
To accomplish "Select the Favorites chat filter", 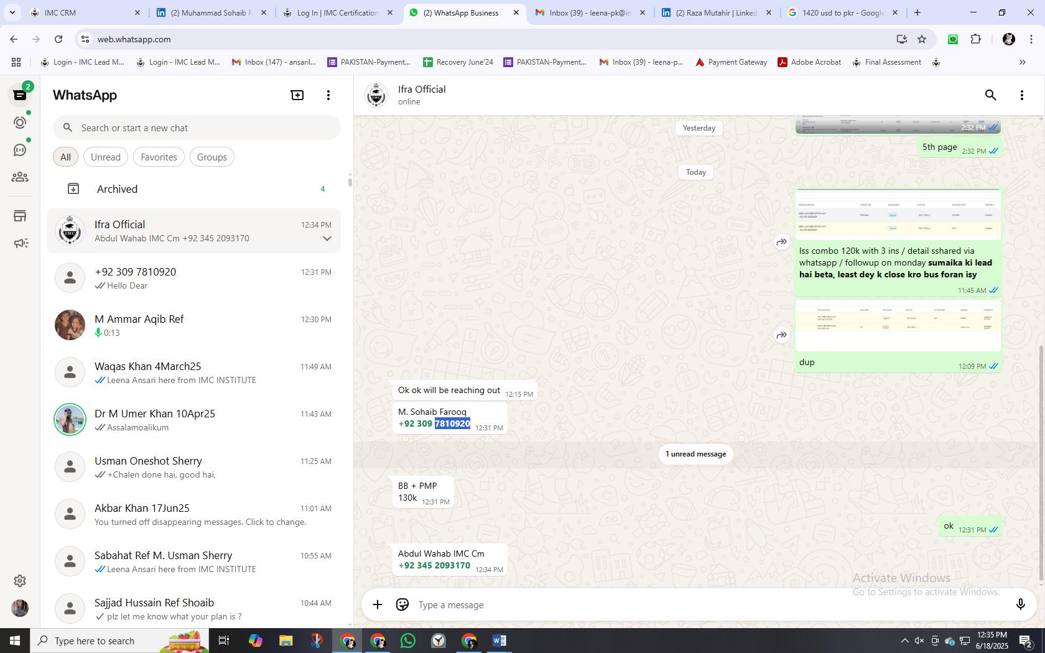I will (159, 157).
